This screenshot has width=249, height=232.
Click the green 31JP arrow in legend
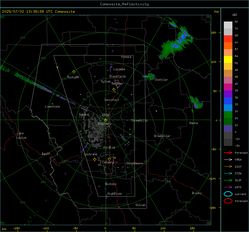point(228,180)
